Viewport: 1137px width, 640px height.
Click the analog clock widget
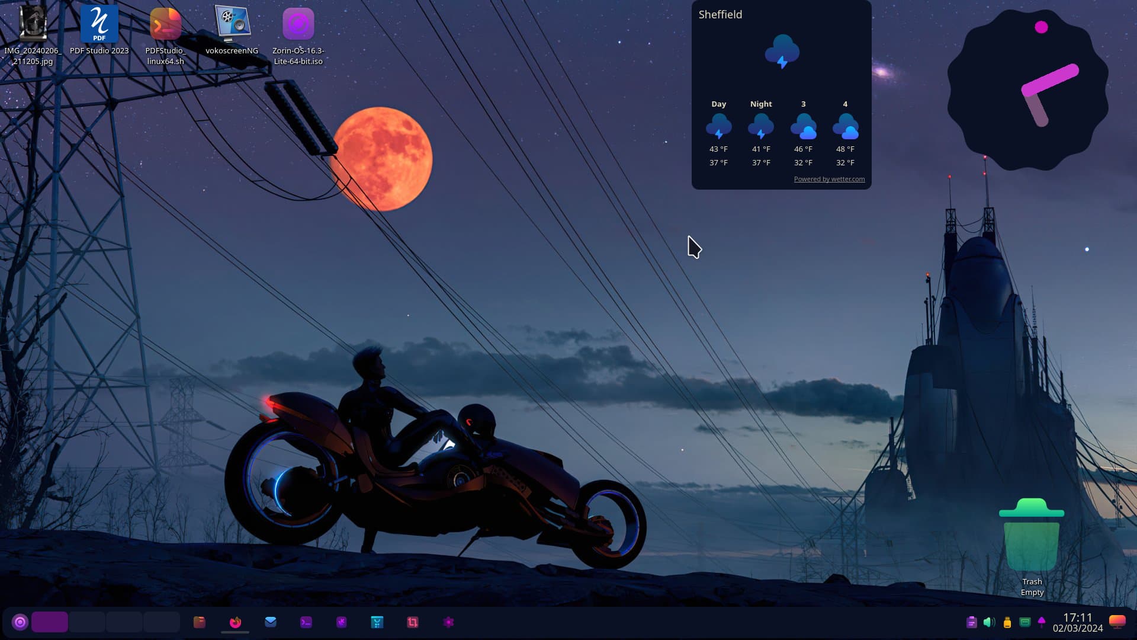point(1028,90)
